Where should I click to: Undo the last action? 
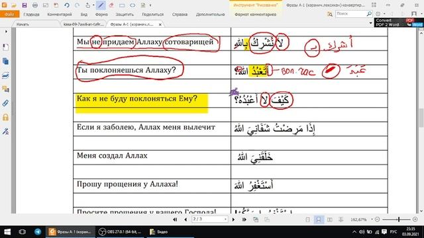pyautogui.click(x=67, y=5)
